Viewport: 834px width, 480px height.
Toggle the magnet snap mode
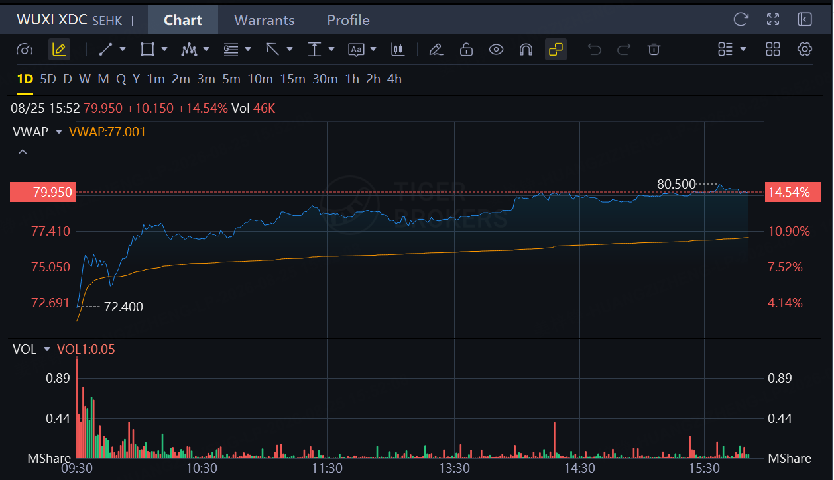click(x=526, y=50)
